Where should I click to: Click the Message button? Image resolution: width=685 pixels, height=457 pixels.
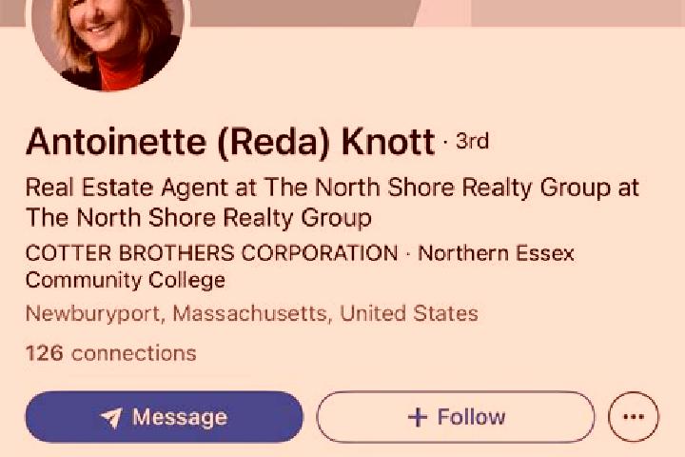pyautogui.click(x=164, y=417)
